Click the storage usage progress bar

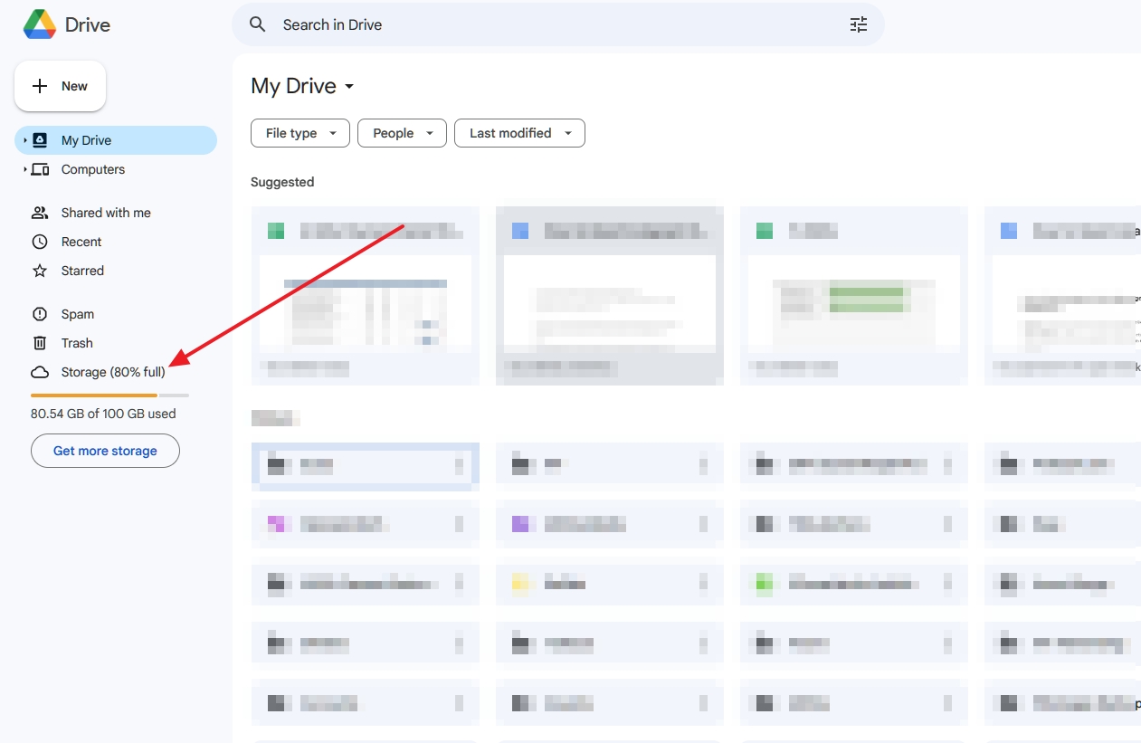[109, 395]
